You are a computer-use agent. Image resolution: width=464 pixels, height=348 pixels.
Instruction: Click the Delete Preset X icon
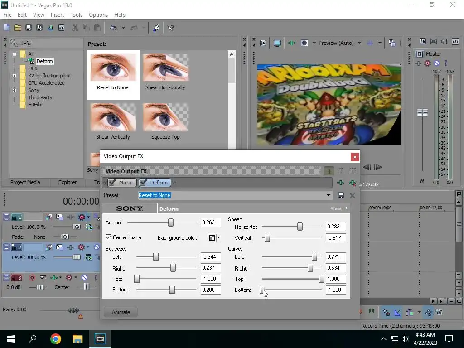point(352,195)
